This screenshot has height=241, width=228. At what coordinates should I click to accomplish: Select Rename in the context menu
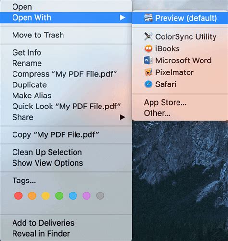(x=66, y=63)
